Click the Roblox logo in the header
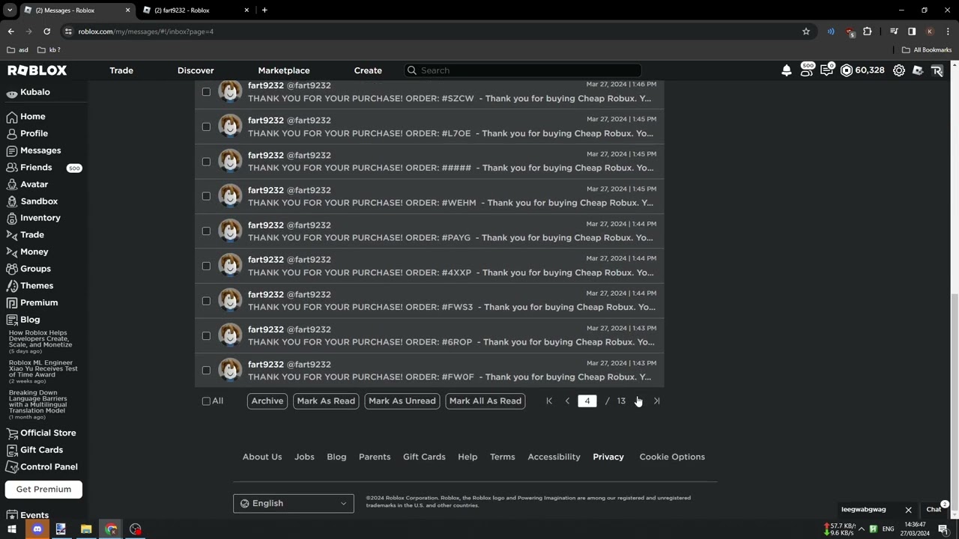The image size is (959, 539). [x=37, y=70]
